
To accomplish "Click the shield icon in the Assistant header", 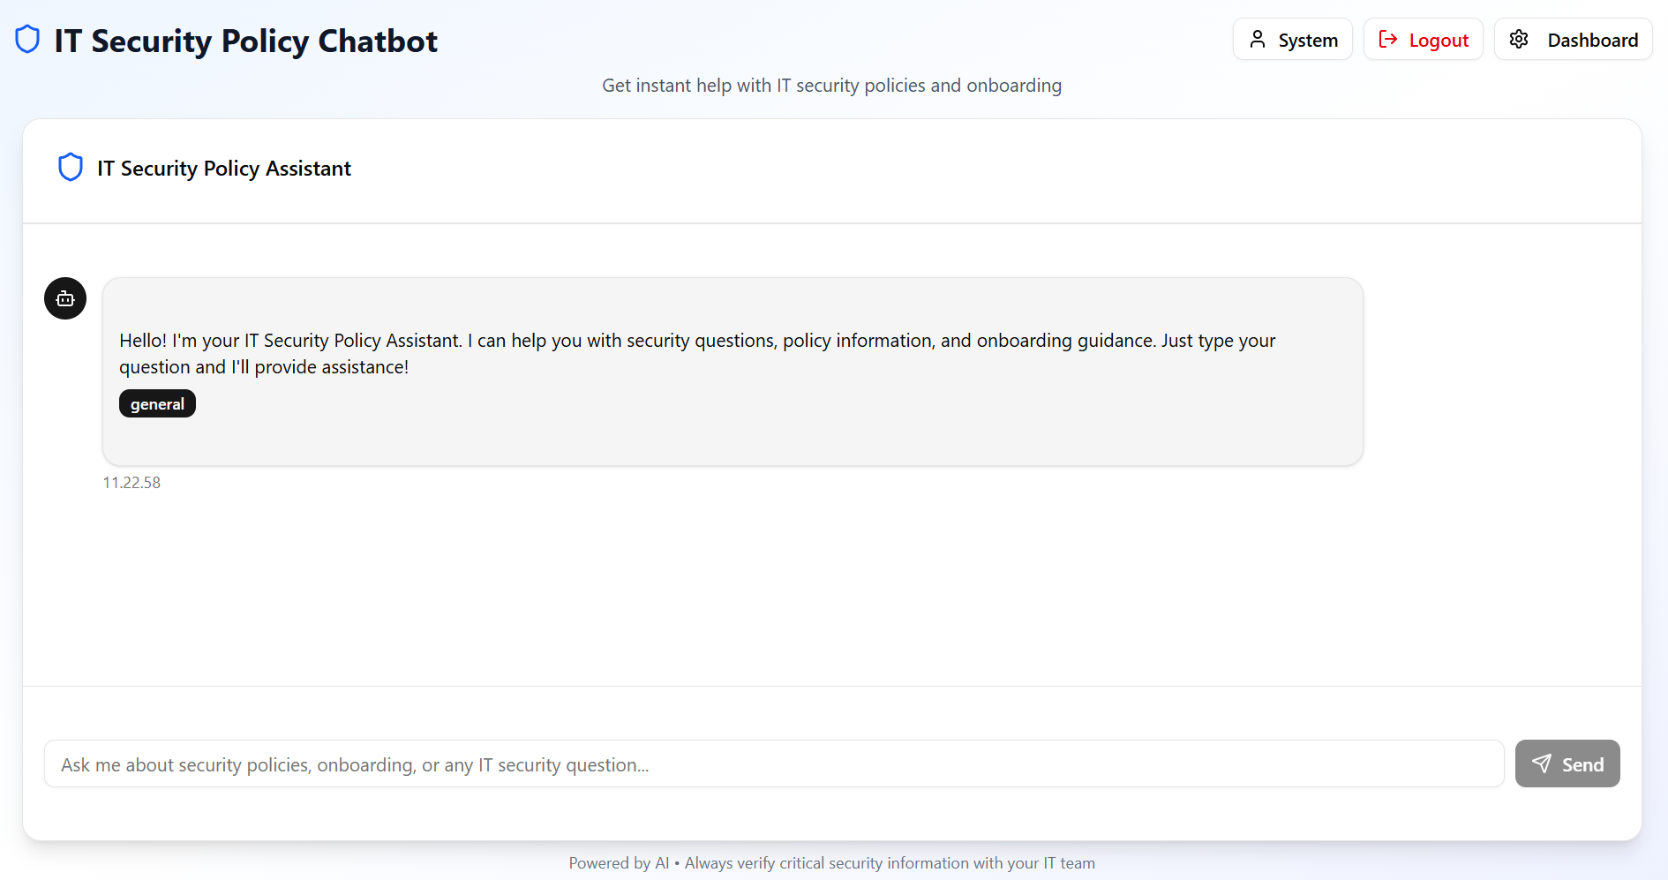I will [x=71, y=167].
